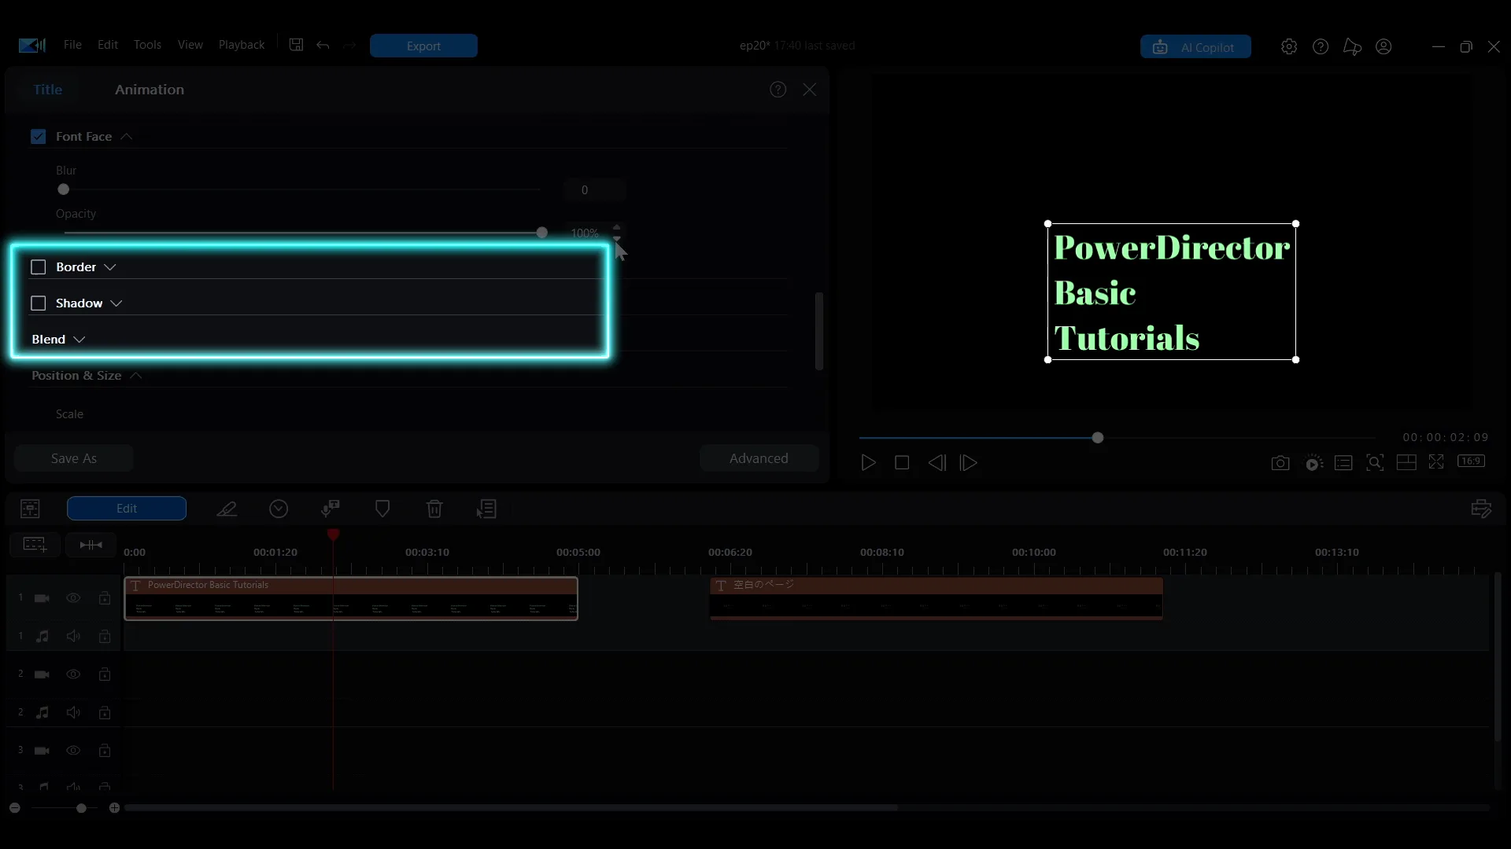Image resolution: width=1511 pixels, height=849 pixels.
Task: Click the timeline zoom out minus
Action: [15, 808]
